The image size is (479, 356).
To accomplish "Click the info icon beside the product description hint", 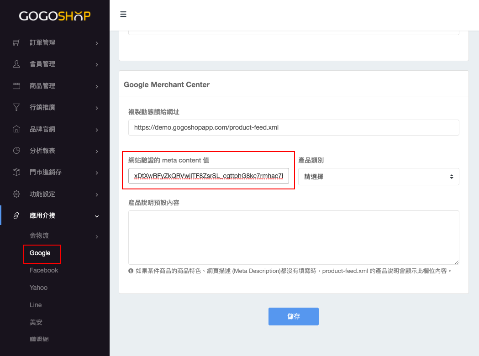I will [x=131, y=271].
